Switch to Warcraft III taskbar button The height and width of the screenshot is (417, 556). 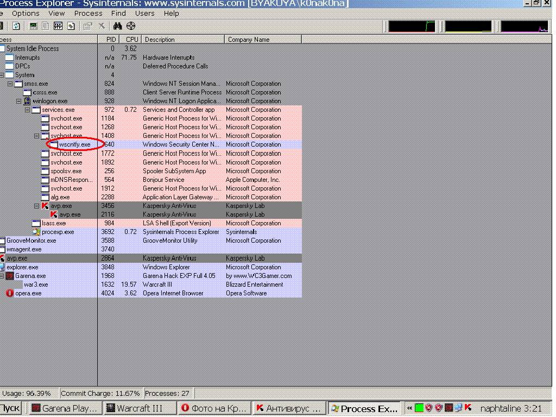click(140, 408)
